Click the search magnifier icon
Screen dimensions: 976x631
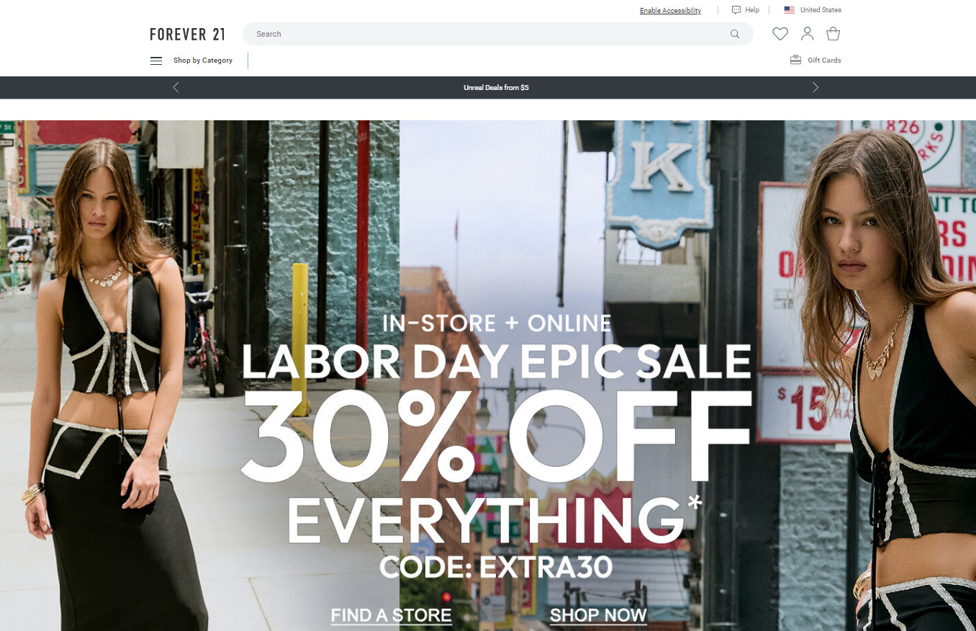[735, 34]
